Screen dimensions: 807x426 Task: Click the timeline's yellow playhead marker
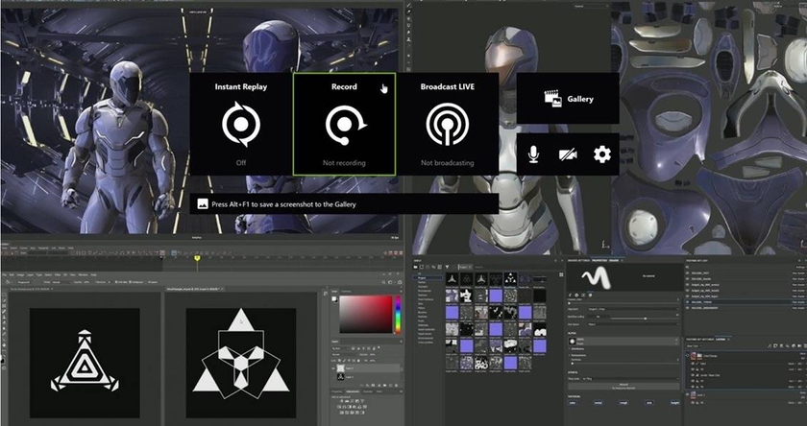[x=197, y=257]
